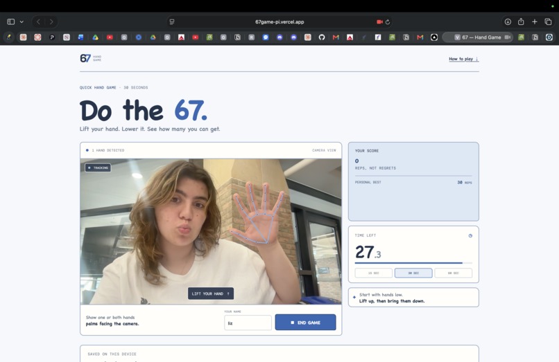
Task: Switch to the blue Messenger chat tab
Action: 266,37
